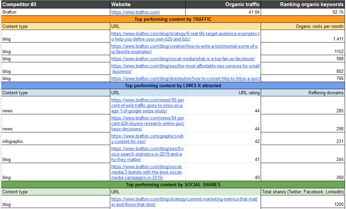Select the 290 referring domains cell

click(303, 123)
